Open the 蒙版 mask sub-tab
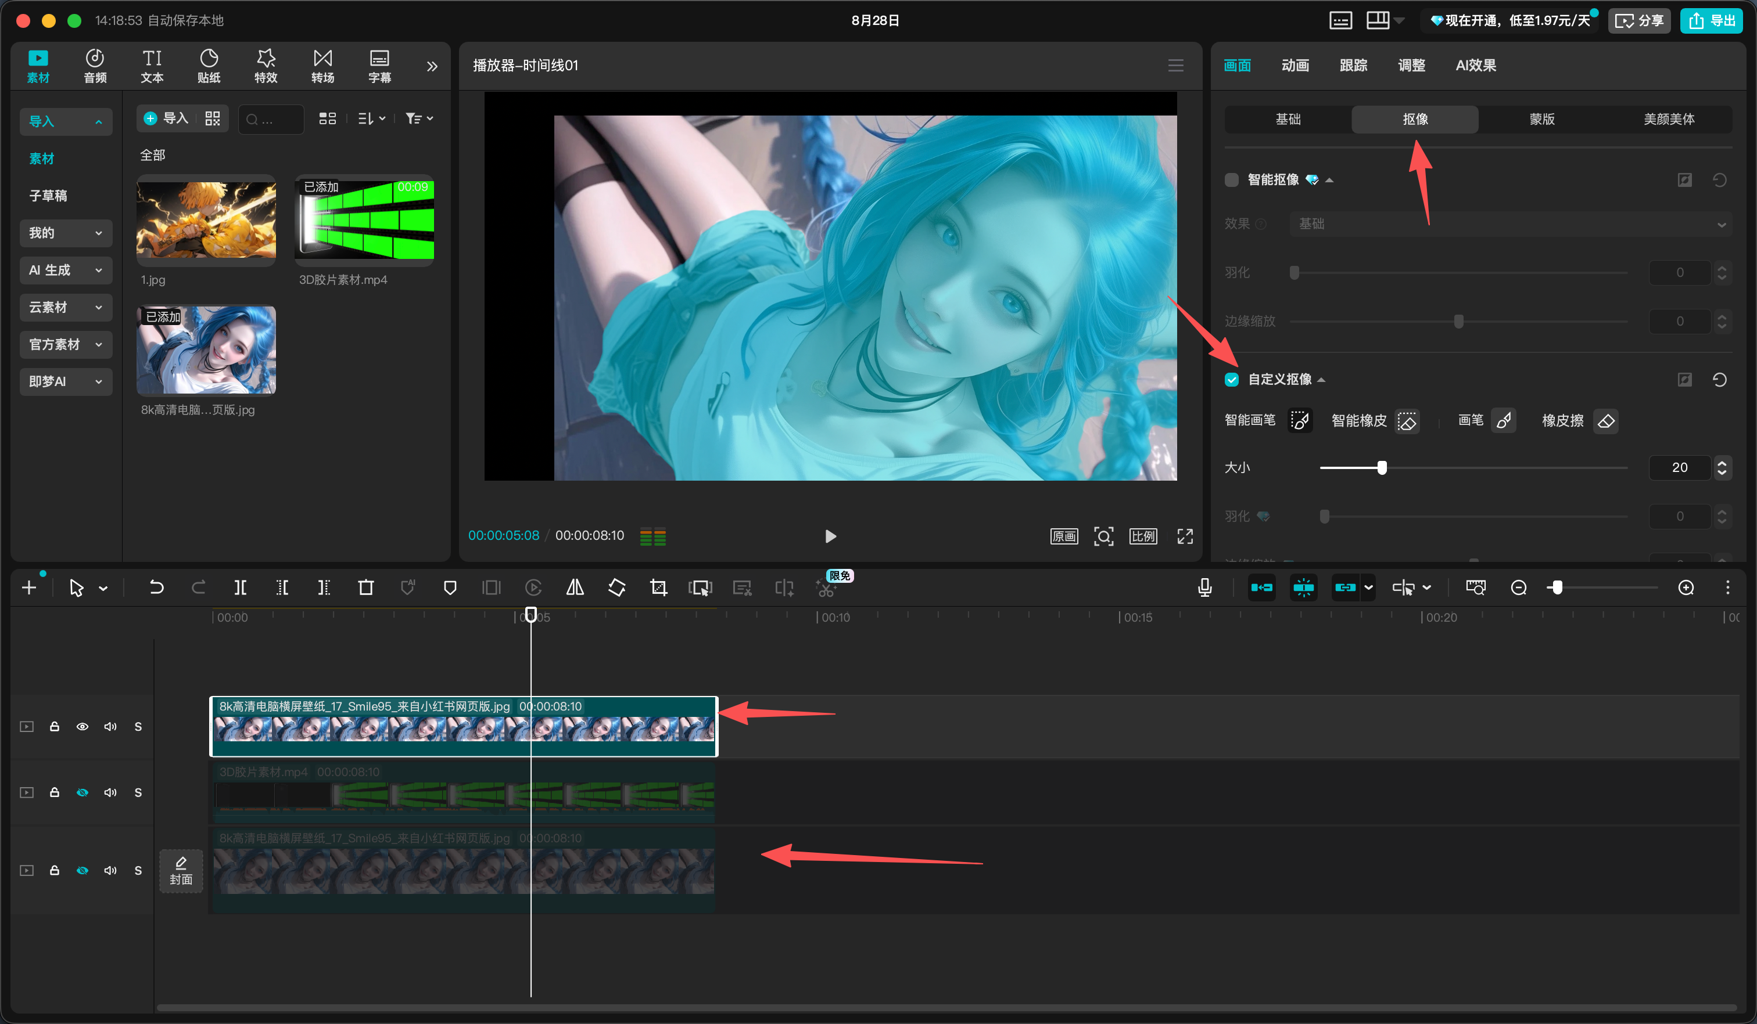 coord(1542,119)
